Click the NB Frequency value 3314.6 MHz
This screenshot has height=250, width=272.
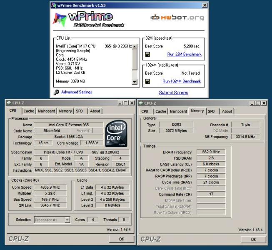(246, 137)
